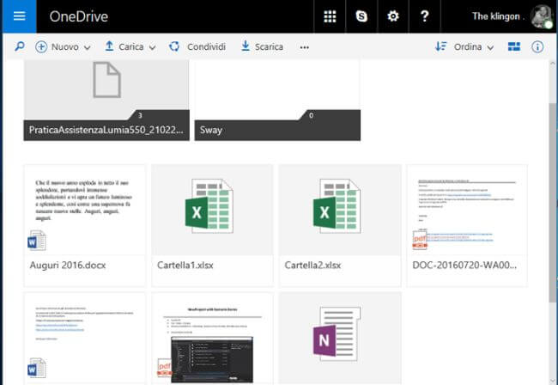Open the app launcher grid
The height and width of the screenshot is (385, 558).
tap(330, 16)
